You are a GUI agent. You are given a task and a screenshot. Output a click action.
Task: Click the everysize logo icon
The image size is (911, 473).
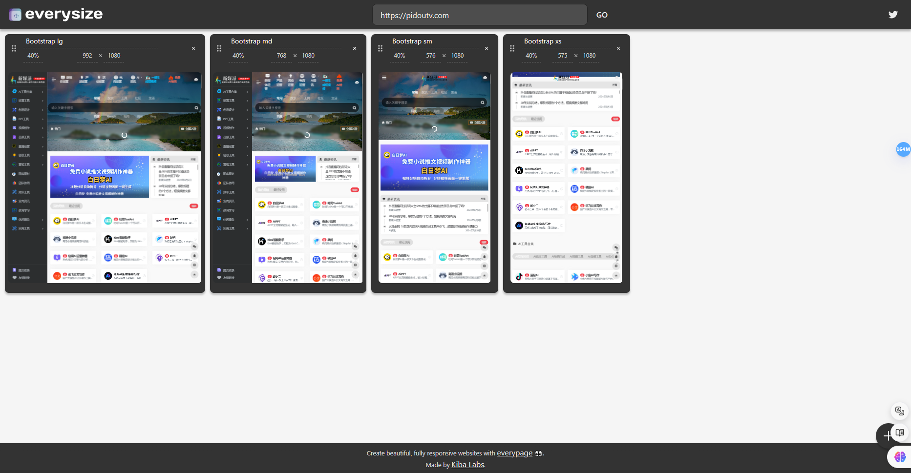[15, 15]
